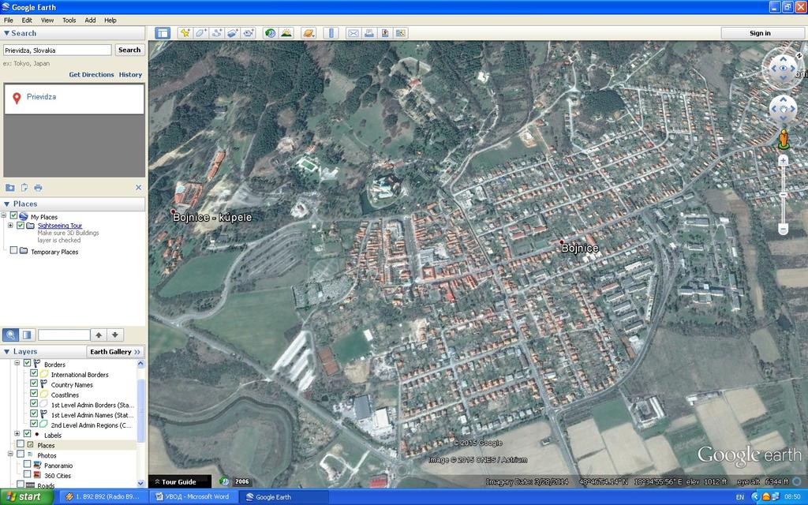The width and height of the screenshot is (808, 505).
Task: Save image using the toolbar icon
Action: 385,33
